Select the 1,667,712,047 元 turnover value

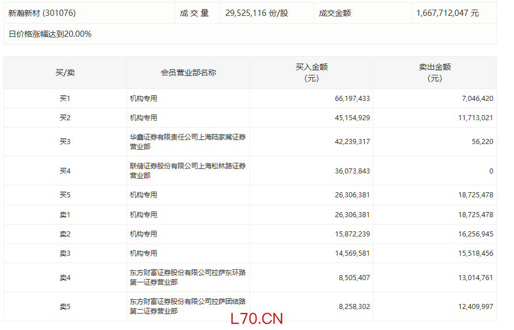[x=447, y=13]
